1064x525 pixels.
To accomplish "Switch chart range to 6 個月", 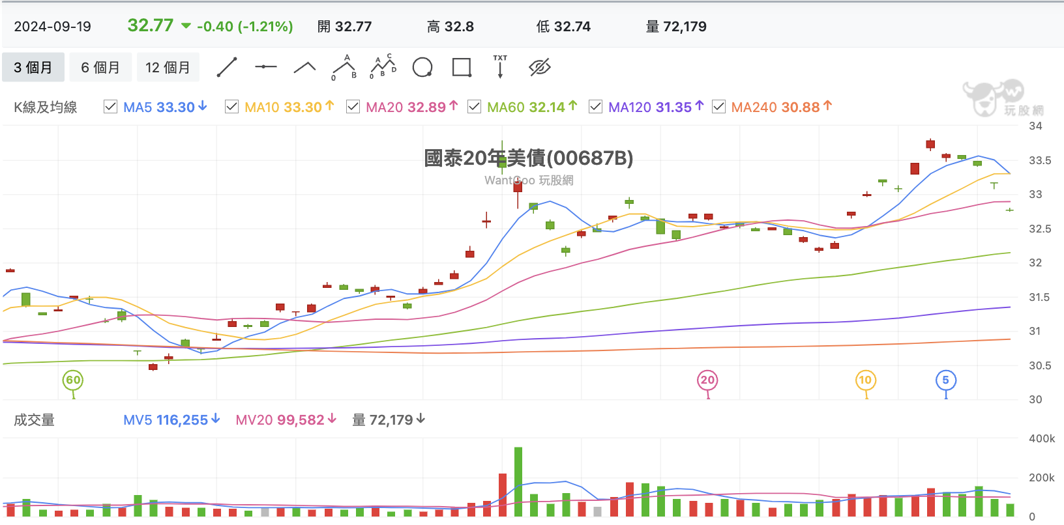I will click(x=100, y=68).
